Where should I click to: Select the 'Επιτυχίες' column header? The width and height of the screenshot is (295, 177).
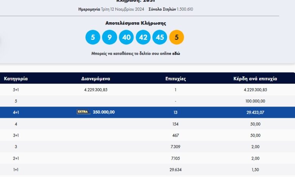pyautogui.click(x=175, y=79)
